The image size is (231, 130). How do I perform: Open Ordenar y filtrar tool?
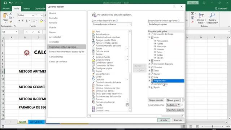pos(201,18)
